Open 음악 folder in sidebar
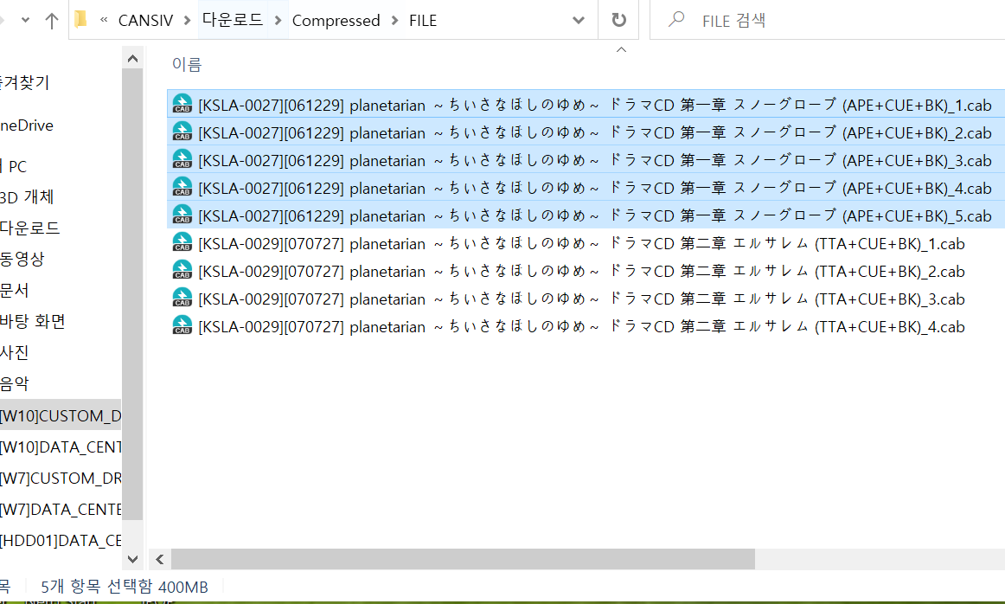Screen dimensions: 1005x604 point(14,383)
